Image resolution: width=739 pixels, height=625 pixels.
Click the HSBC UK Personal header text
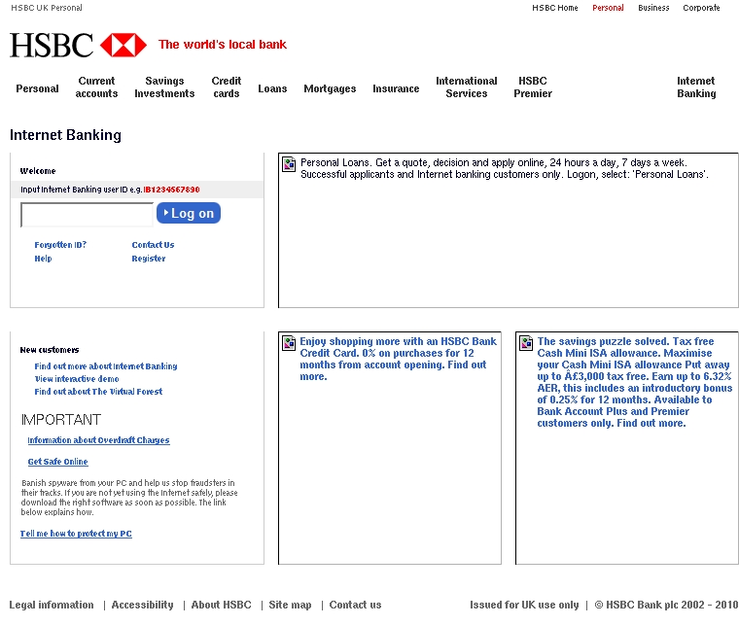(47, 8)
